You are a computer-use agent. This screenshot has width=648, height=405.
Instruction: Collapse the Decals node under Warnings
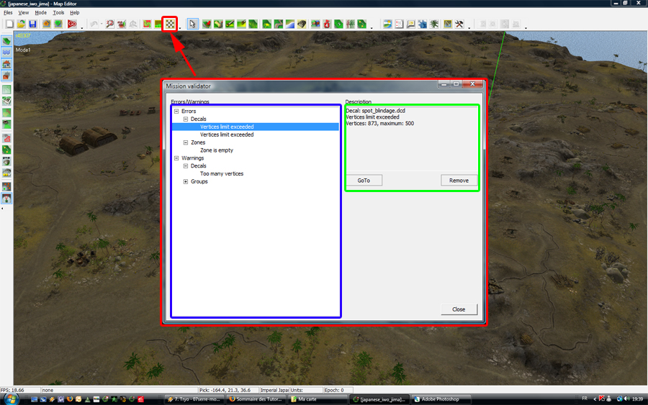(186, 166)
